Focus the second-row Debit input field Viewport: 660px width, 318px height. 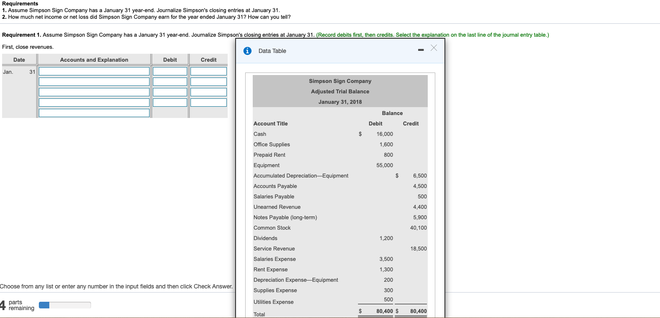(170, 82)
